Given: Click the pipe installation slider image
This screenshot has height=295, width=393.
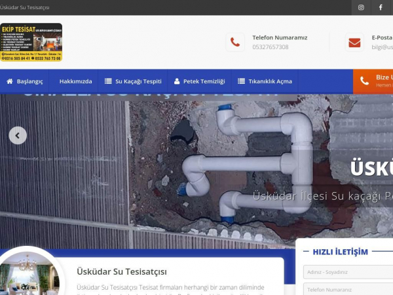Looking at the screenshot, I should (x=196, y=171).
